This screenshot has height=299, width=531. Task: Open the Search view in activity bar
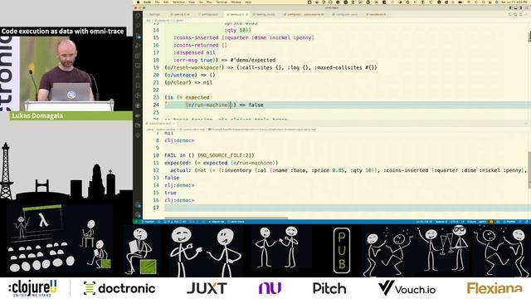(x=138, y=26)
